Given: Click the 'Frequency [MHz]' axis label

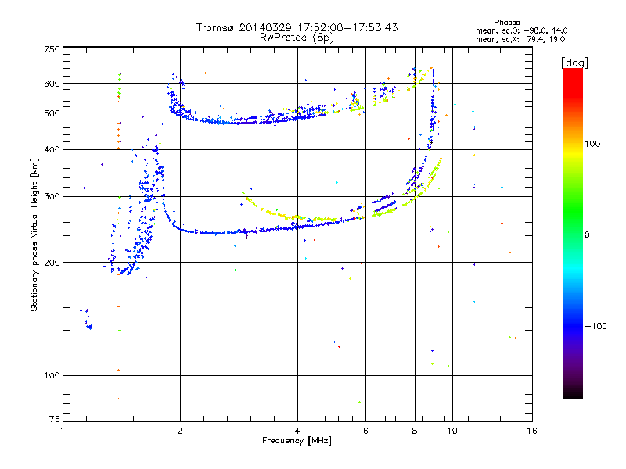Looking at the screenshot, I should point(297,441).
